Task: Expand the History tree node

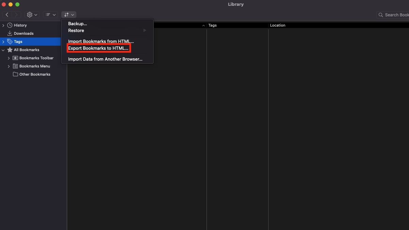Action: click(x=3, y=25)
